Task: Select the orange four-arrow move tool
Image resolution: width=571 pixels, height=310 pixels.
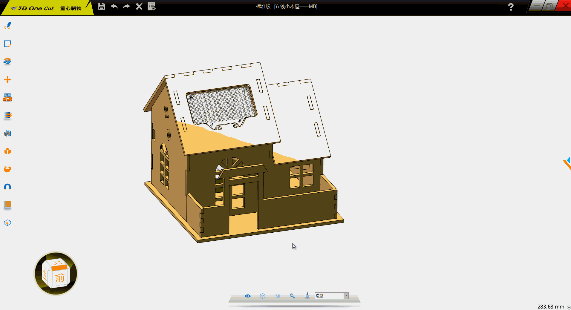Action: pos(7,79)
